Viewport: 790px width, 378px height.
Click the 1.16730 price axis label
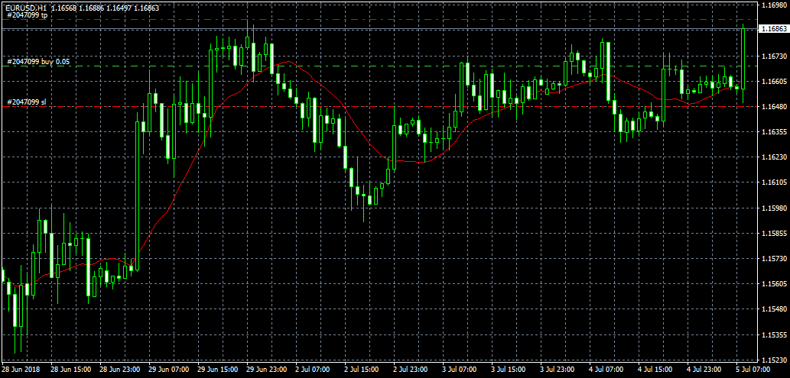pos(773,57)
